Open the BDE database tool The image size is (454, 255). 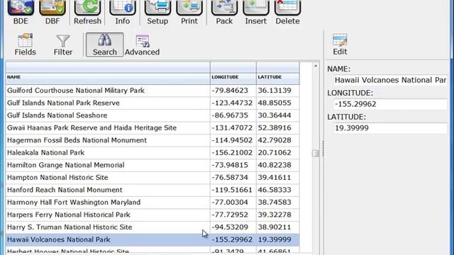(x=21, y=13)
